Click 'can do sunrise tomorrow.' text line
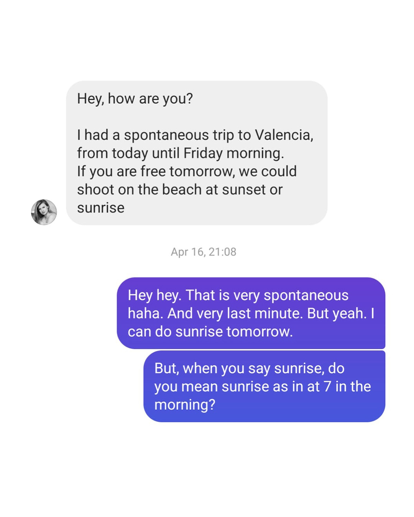 210,332
